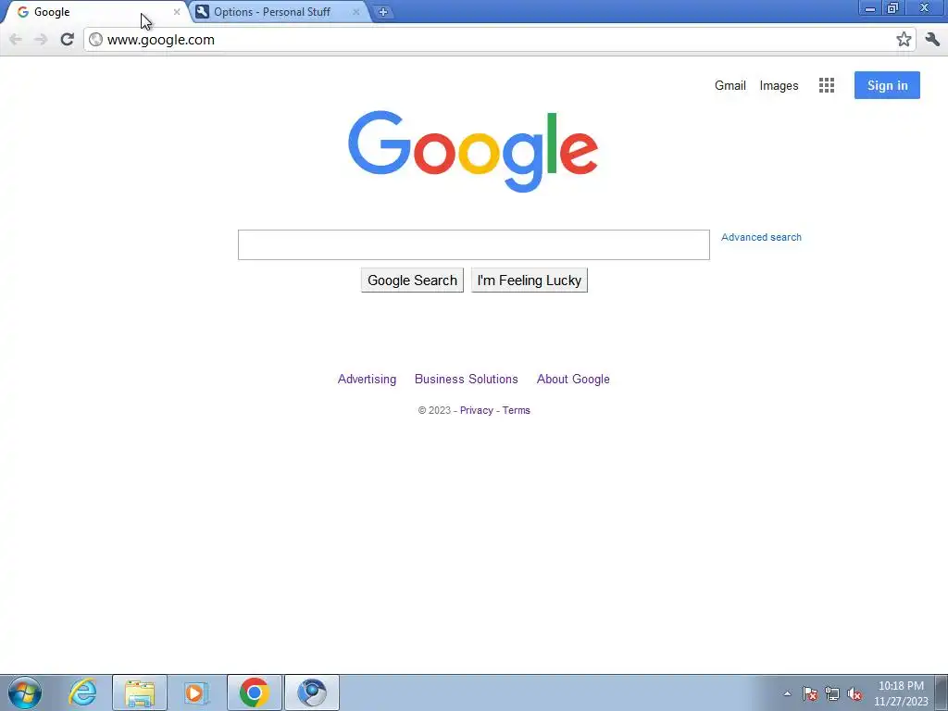Click the globe site info icon

[x=95, y=40]
